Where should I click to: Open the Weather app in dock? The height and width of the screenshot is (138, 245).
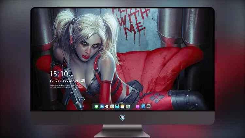(x=102, y=106)
